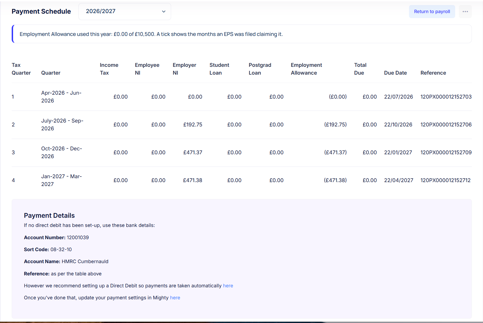
Task: Open the 2026/2027 tax year dropdown
Action: click(x=125, y=11)
